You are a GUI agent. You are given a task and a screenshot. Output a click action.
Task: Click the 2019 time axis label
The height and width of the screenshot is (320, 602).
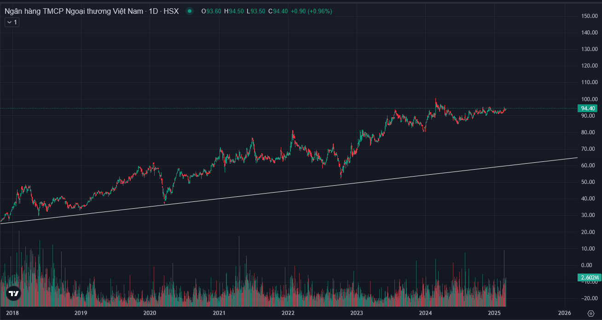click(x=81, y=313)
